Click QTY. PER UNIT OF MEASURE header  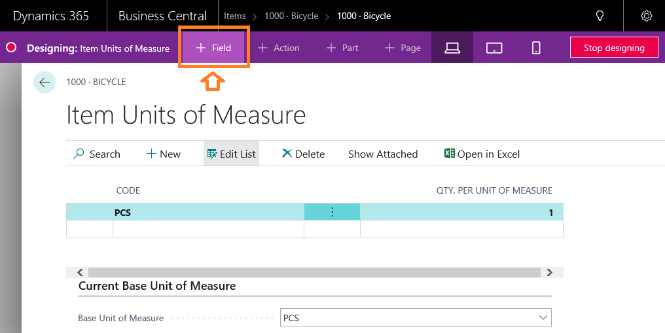(495, 190)
